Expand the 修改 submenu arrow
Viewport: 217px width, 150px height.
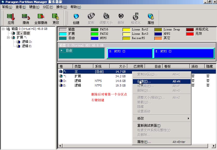pyautogui.click(x=188, y=119)
